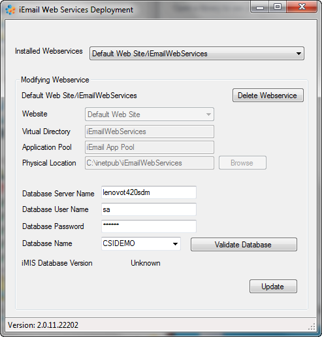322x337 pixels.
Task: Click the Version 2.0.11.22202 status bar text
Action: [x=43, y=325]
